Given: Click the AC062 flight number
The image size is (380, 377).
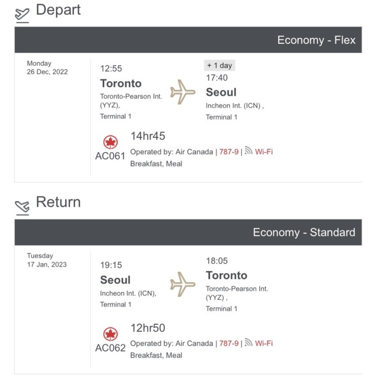Looking at the screenshot, I should [x=110, y=348].
